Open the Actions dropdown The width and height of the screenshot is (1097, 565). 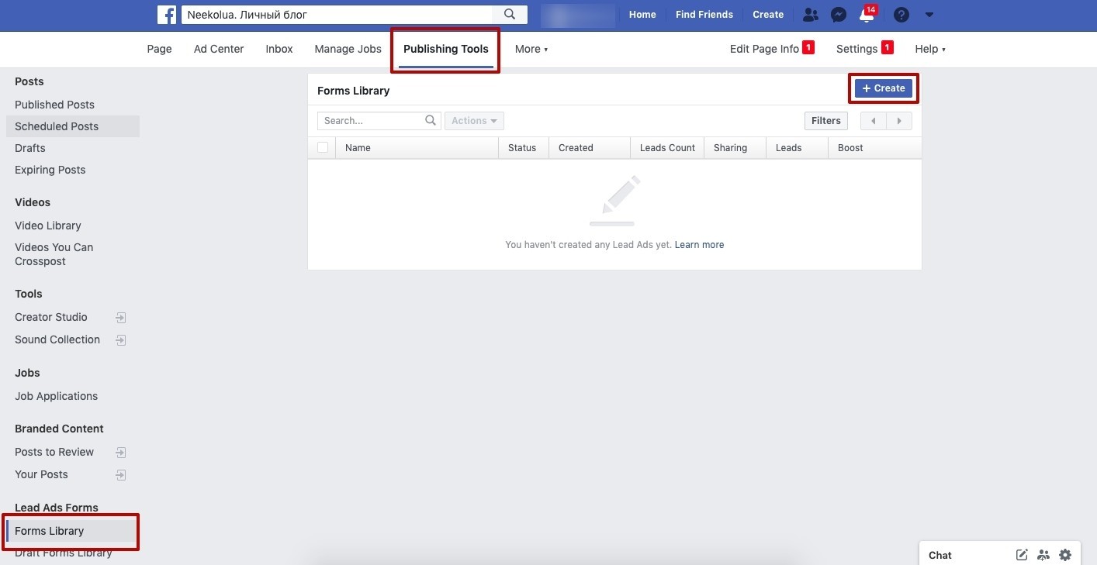(474, 121)
